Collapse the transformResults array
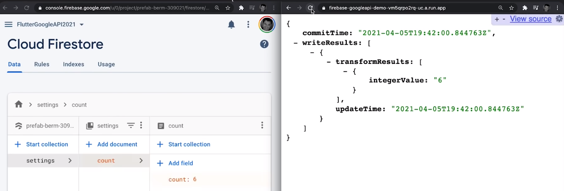The image size is (564, 191). point(329,62)
